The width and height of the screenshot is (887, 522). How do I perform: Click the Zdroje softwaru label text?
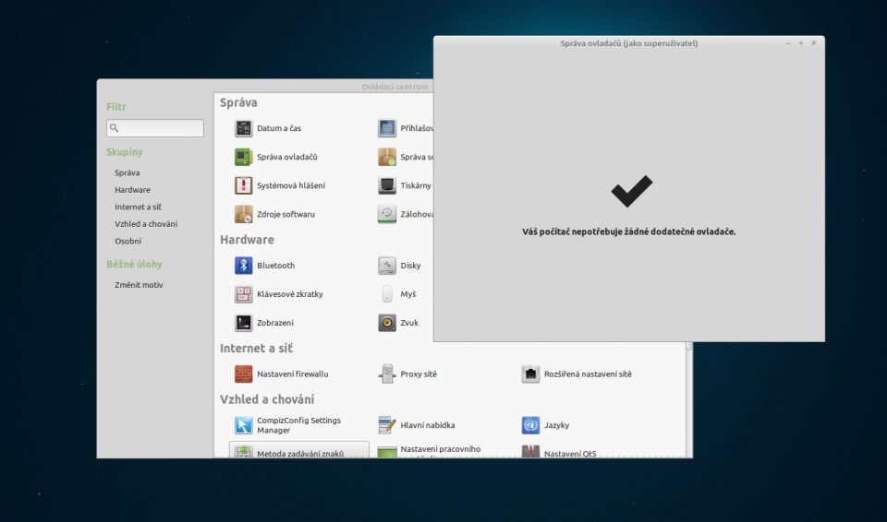point(286,214)
